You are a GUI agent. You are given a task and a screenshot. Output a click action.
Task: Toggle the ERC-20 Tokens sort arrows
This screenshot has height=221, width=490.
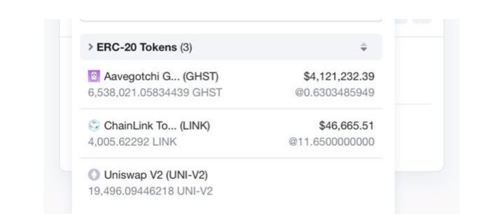[x=364, y=47]
